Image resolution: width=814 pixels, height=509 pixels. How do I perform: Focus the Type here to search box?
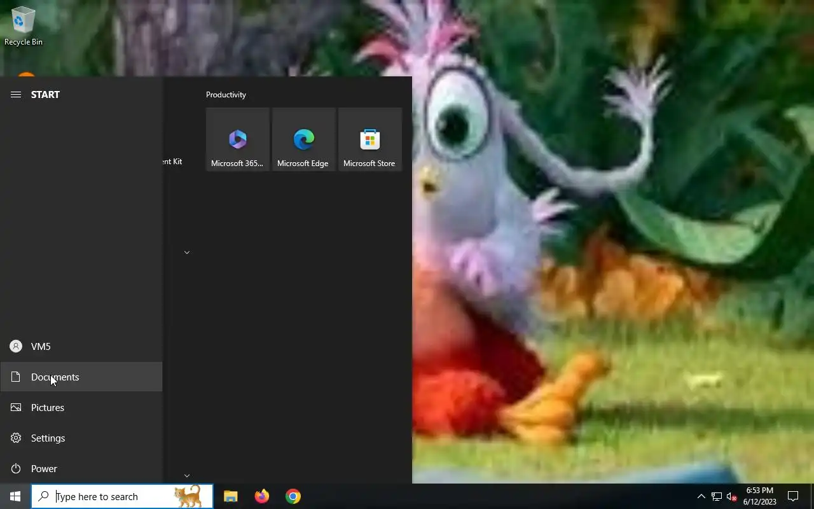[x=122, y=496]
